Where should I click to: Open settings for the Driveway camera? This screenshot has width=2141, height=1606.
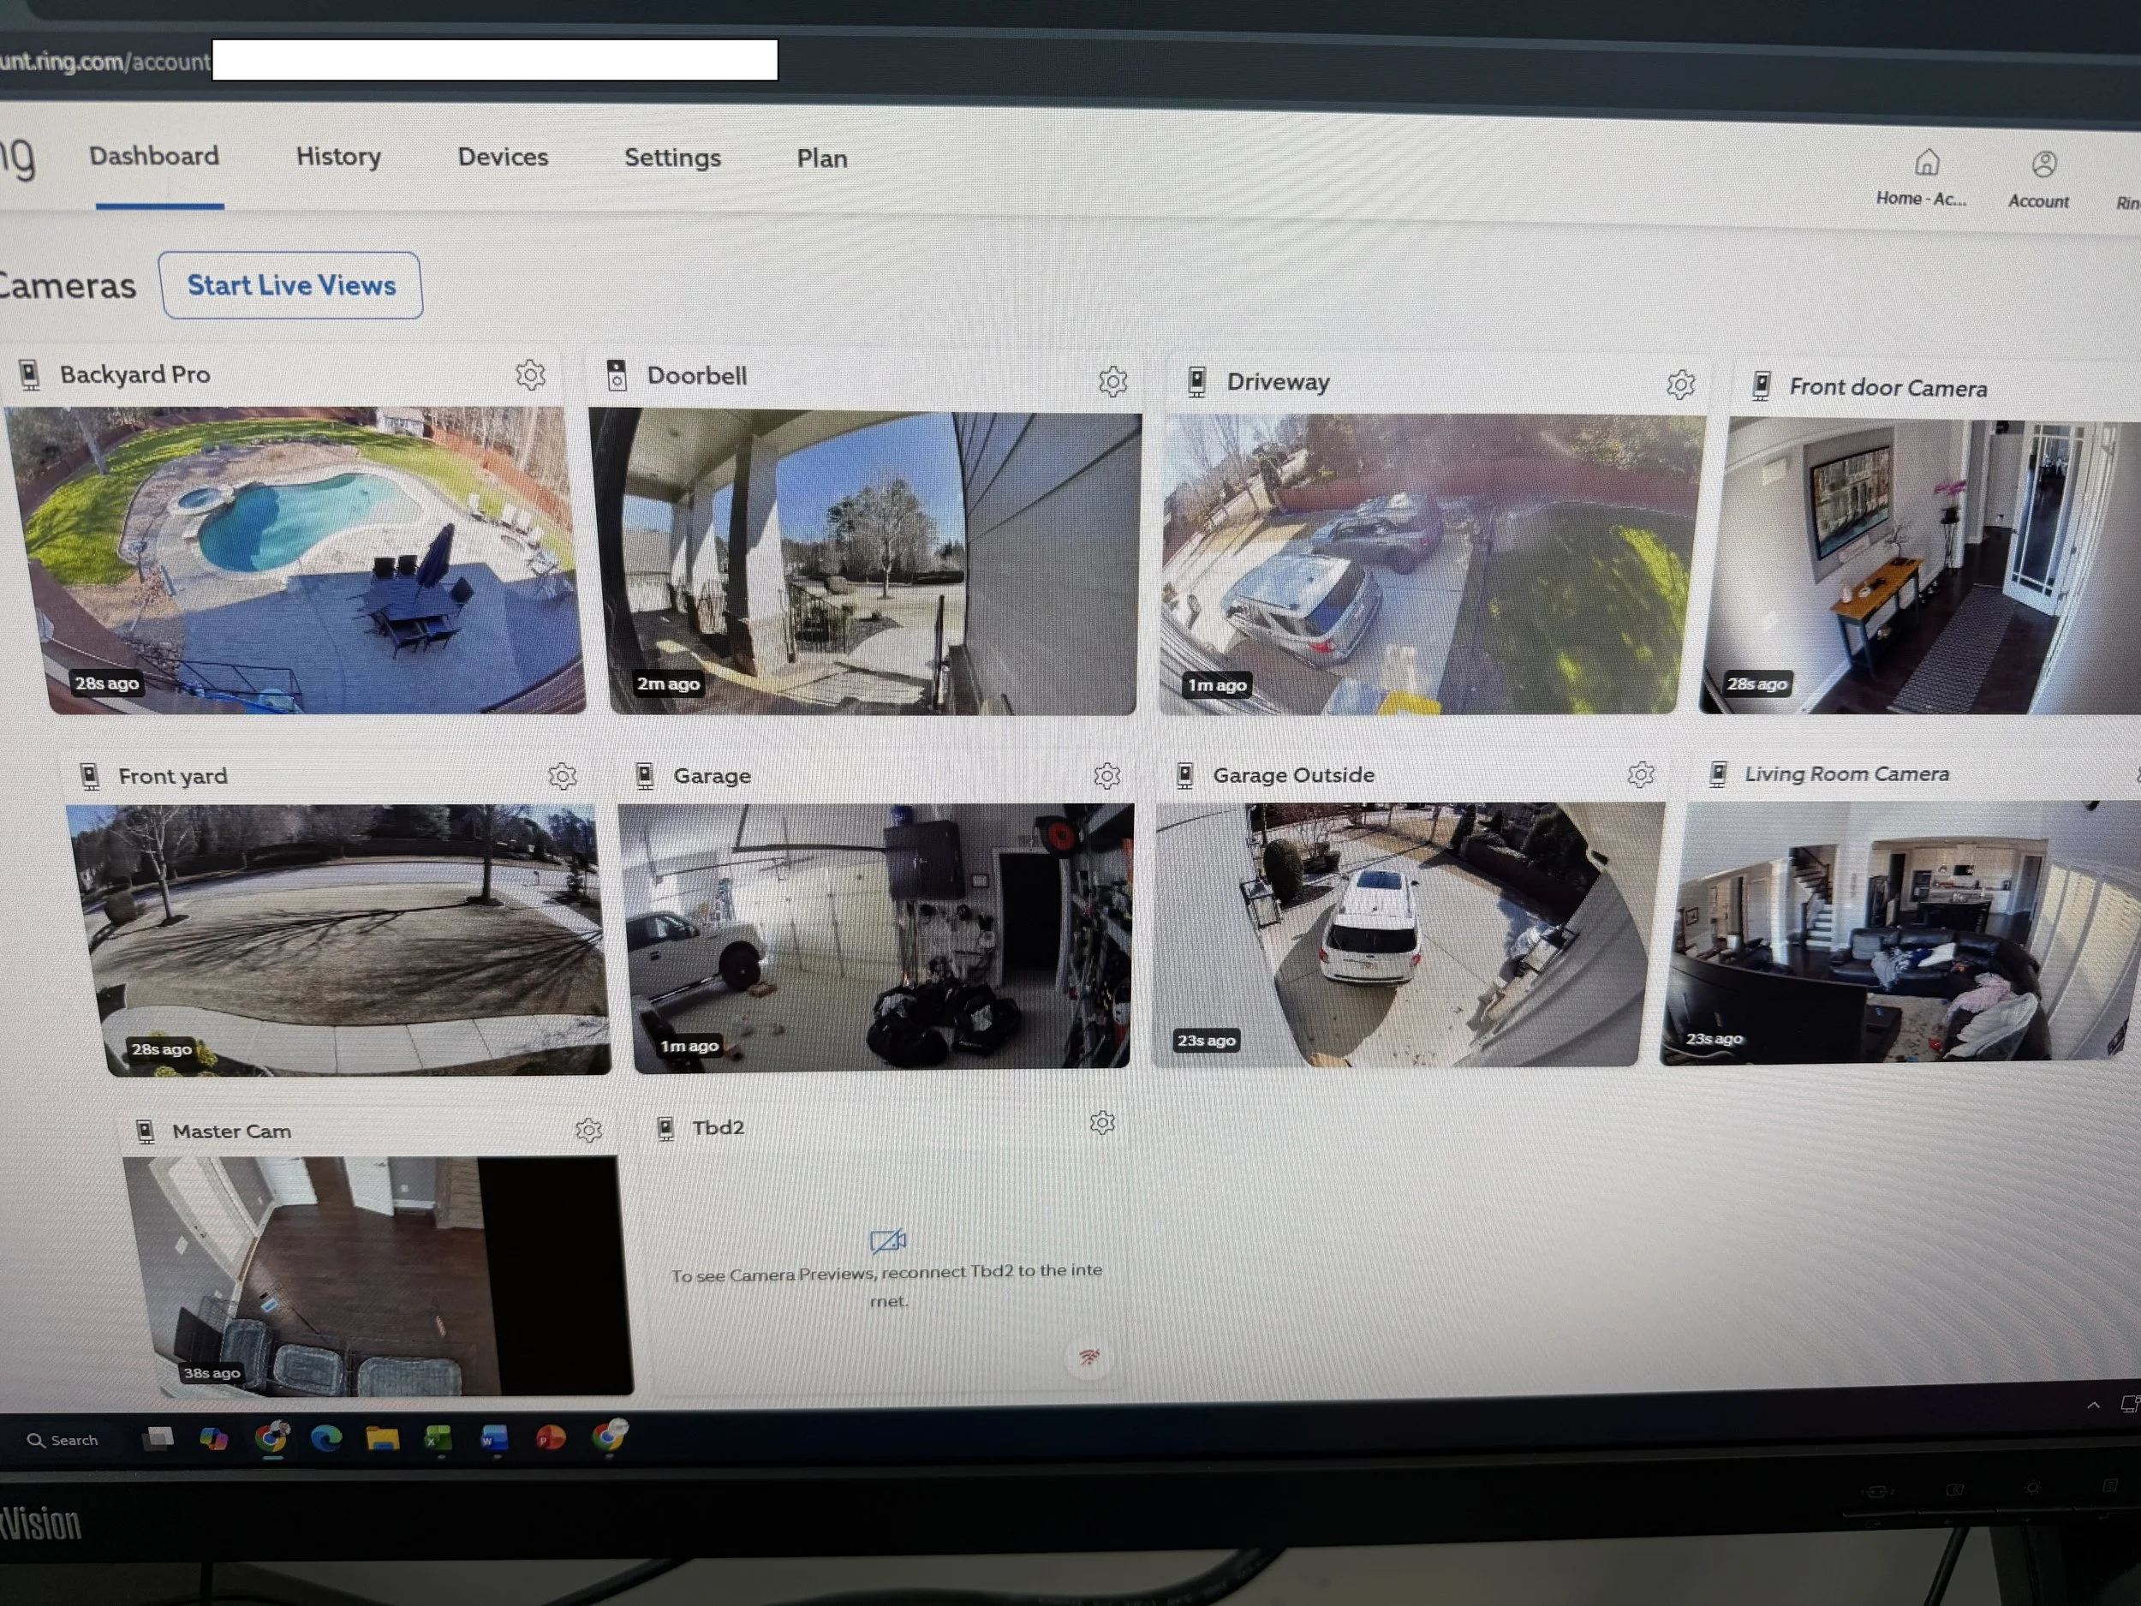click(1680, 385)
